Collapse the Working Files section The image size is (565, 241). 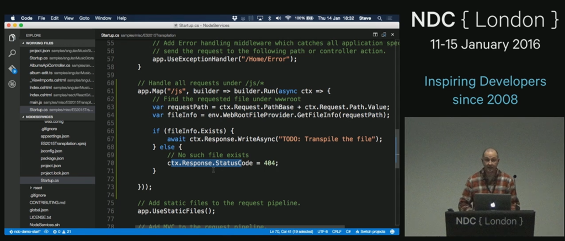click(57, 43)
